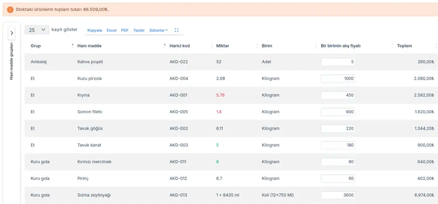Edit purchase price field for Kahve poşeti
Image resolution: width=438 pixels, height=204 pixels.
(x=338, y=62)
